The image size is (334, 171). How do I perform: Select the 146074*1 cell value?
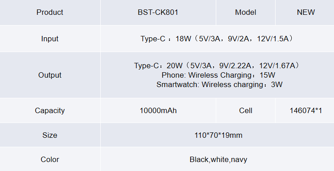coord(306,110)
